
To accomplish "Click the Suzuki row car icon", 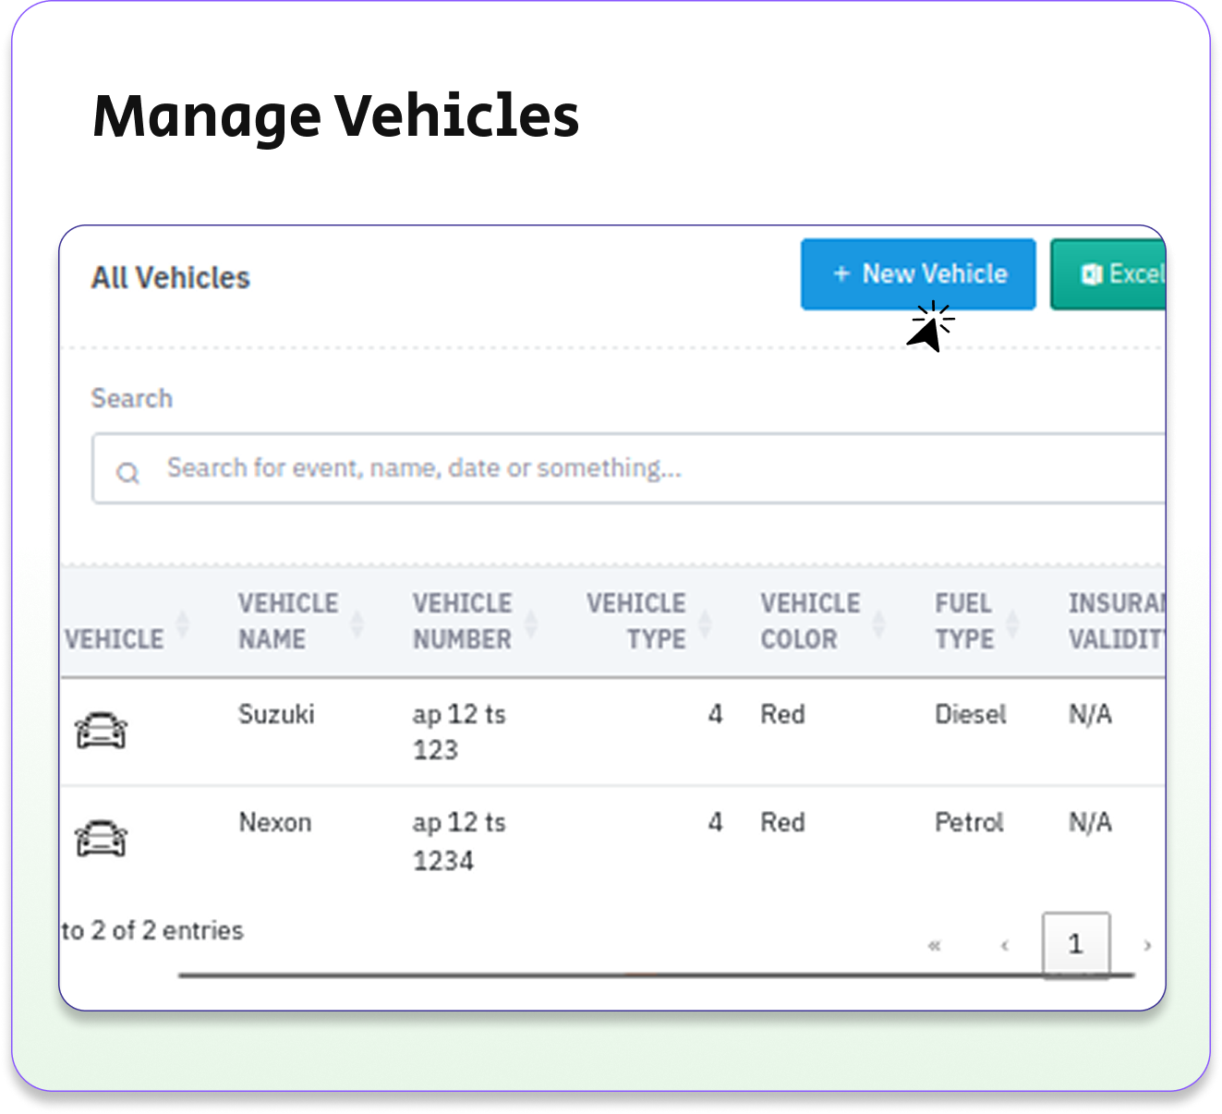I will tap(102, 731).
